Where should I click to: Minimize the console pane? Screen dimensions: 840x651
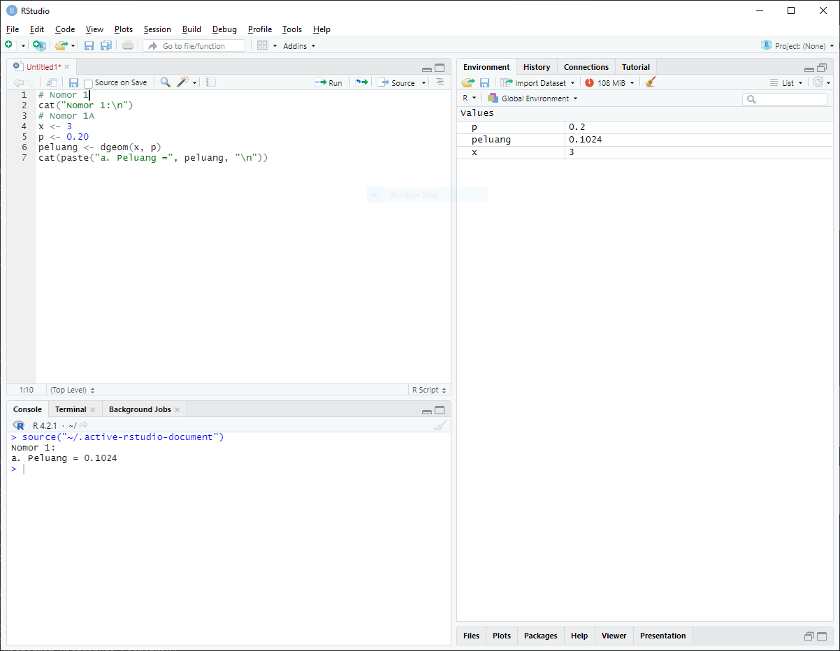[427, 411]
